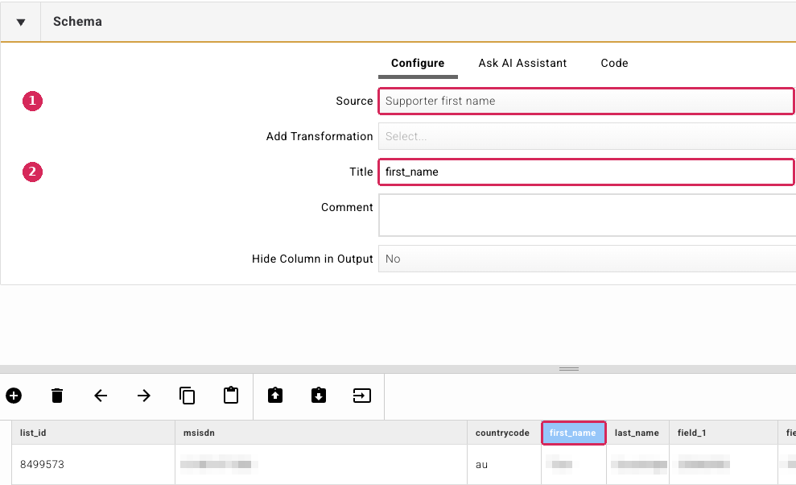The width and height of the screenshot is (796, 485).
Task: Copy column using copy icon
Action: 188,396
